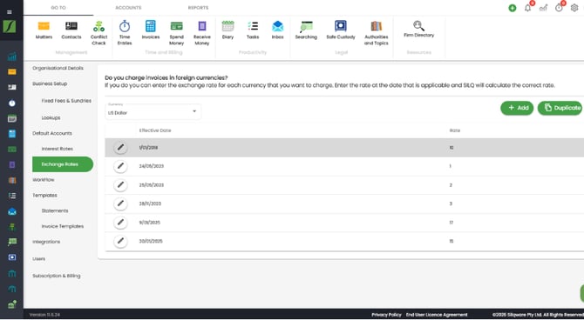Open the Contacts ribbon icon

(x=71, y=30)
